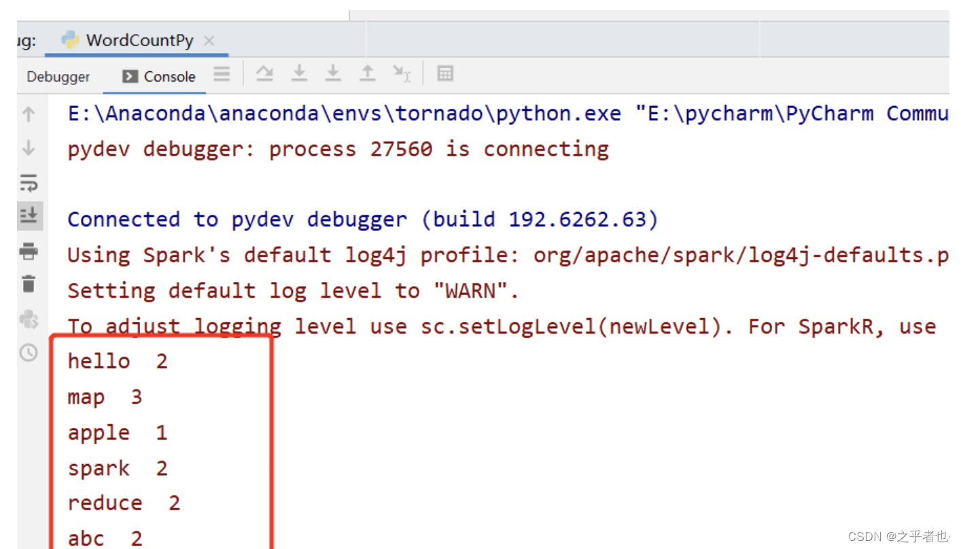Screen dimensions: 961x549
Task: Click the print console output icon
Action: tap(29, 252)
